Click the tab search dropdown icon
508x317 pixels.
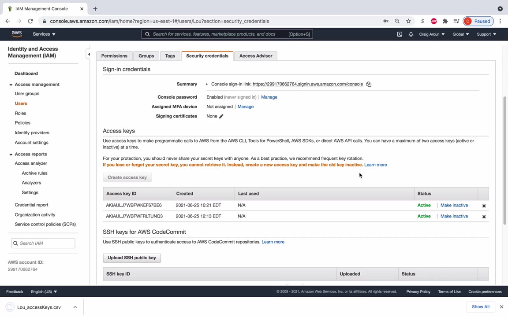(500, 9)
